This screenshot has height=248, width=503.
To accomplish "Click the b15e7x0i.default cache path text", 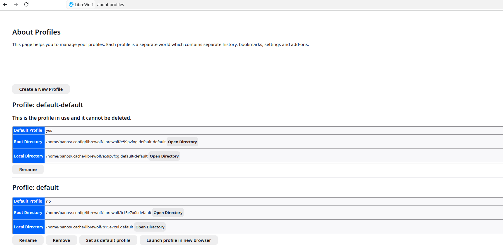I will [90, 227].
